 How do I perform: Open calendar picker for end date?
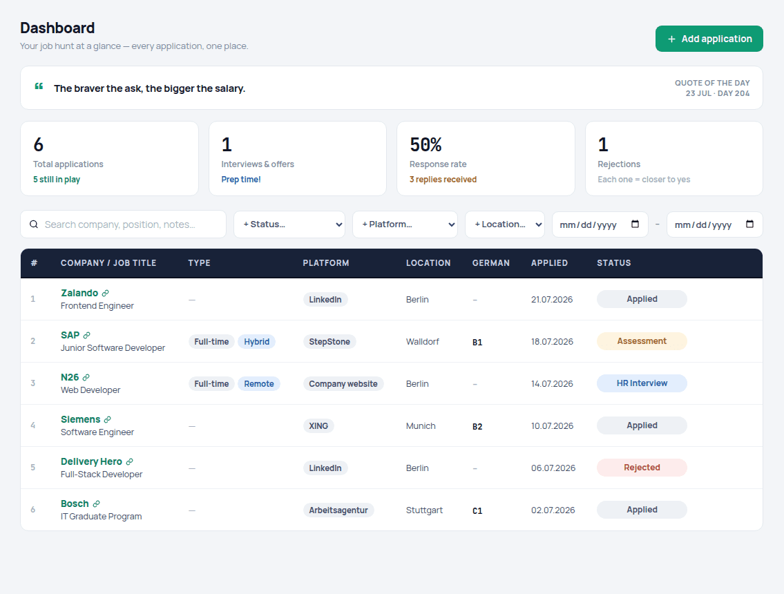click(749, 224)
